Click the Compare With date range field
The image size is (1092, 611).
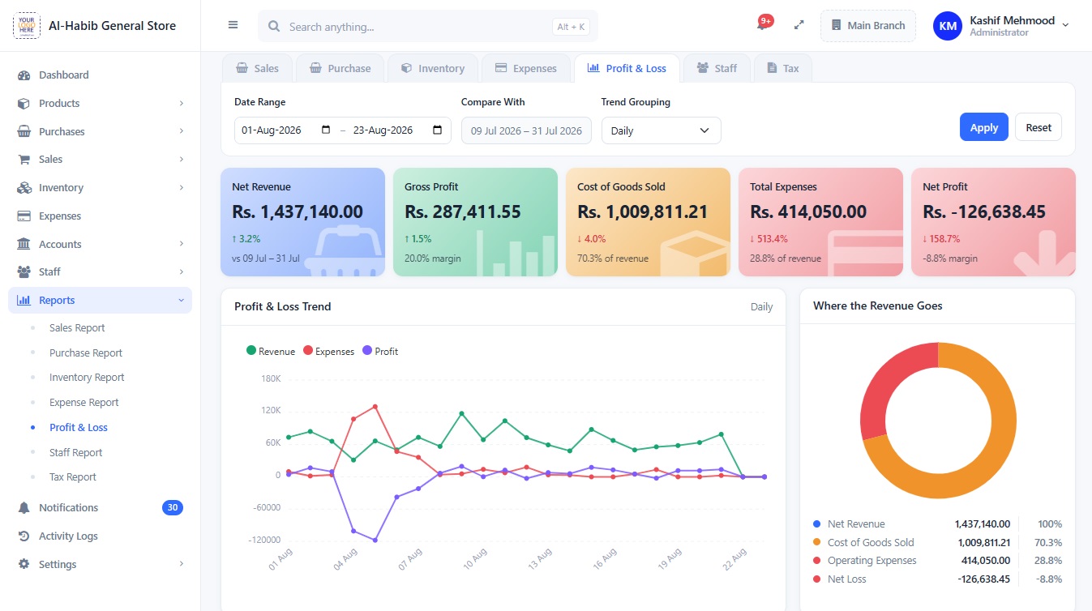[526, 130]
